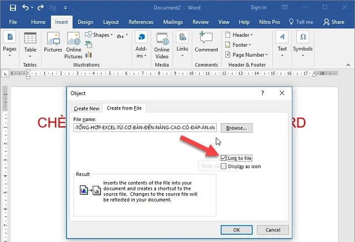Insert a new Comment
Screen dimensions: 355x242
tap(206, 42)
